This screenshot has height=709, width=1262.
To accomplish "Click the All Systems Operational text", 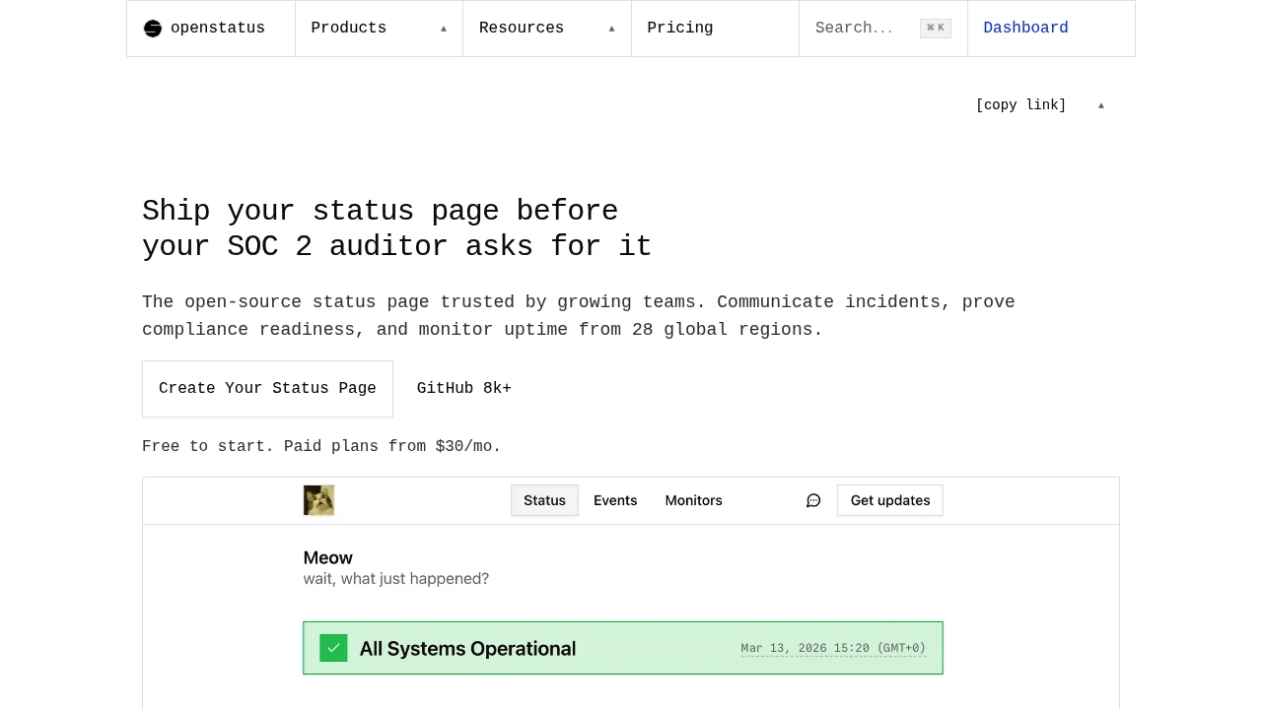I will click(x=467, y=648).
